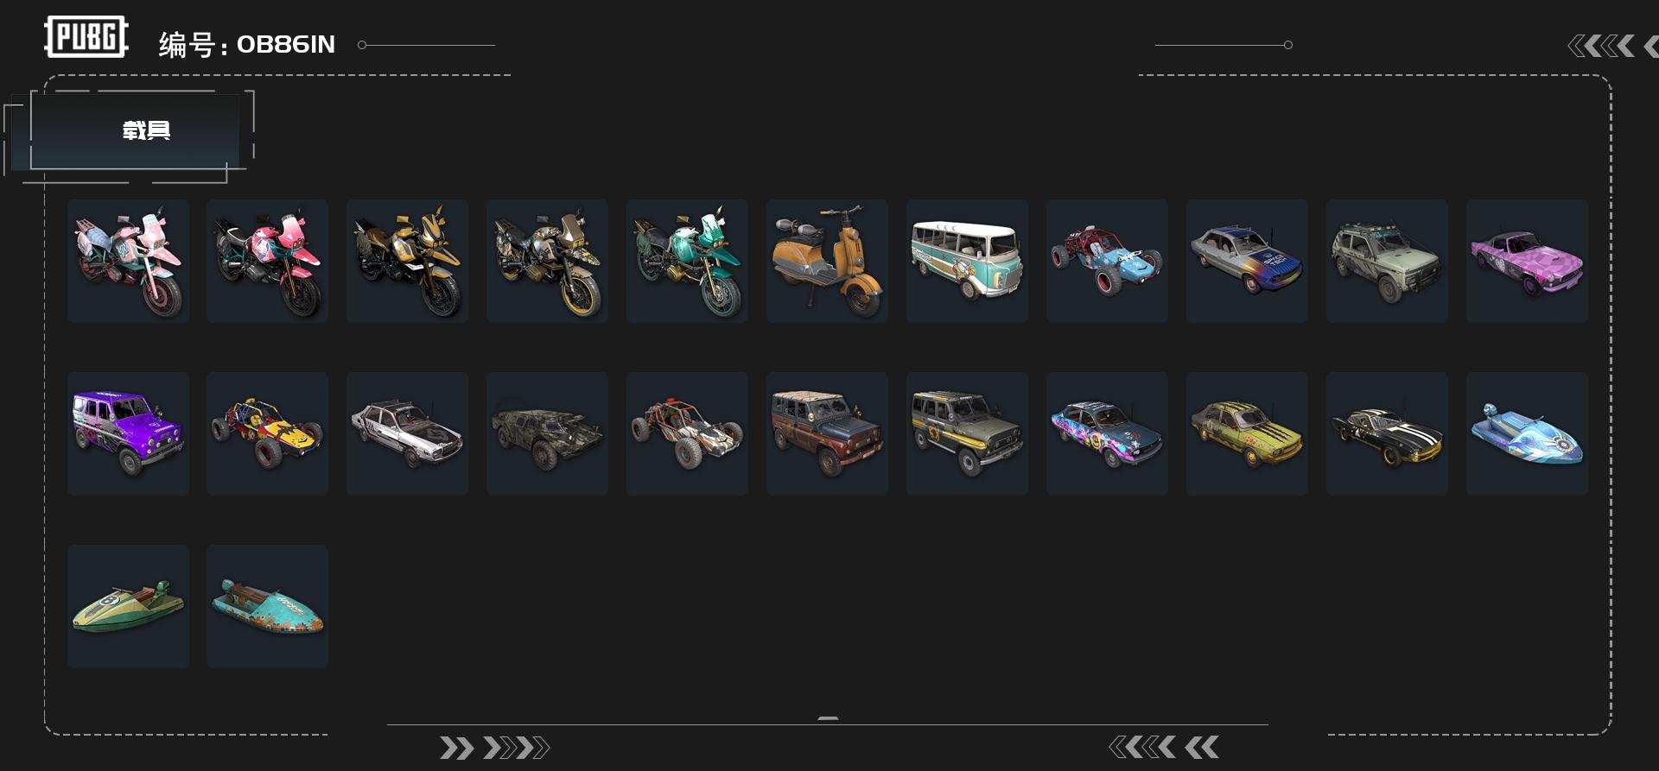Screen dimensions: 1659x771
Task: Choose the red and yellow buggy skin
Action: pos(267,433)
